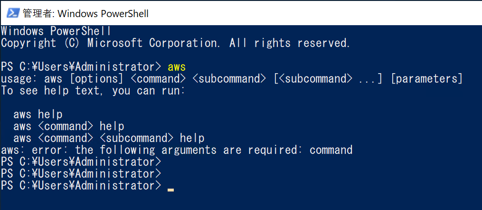Click the 'aws <command> help' line
The width and height of the screenshot is (482, 210).
coord(69,126)
